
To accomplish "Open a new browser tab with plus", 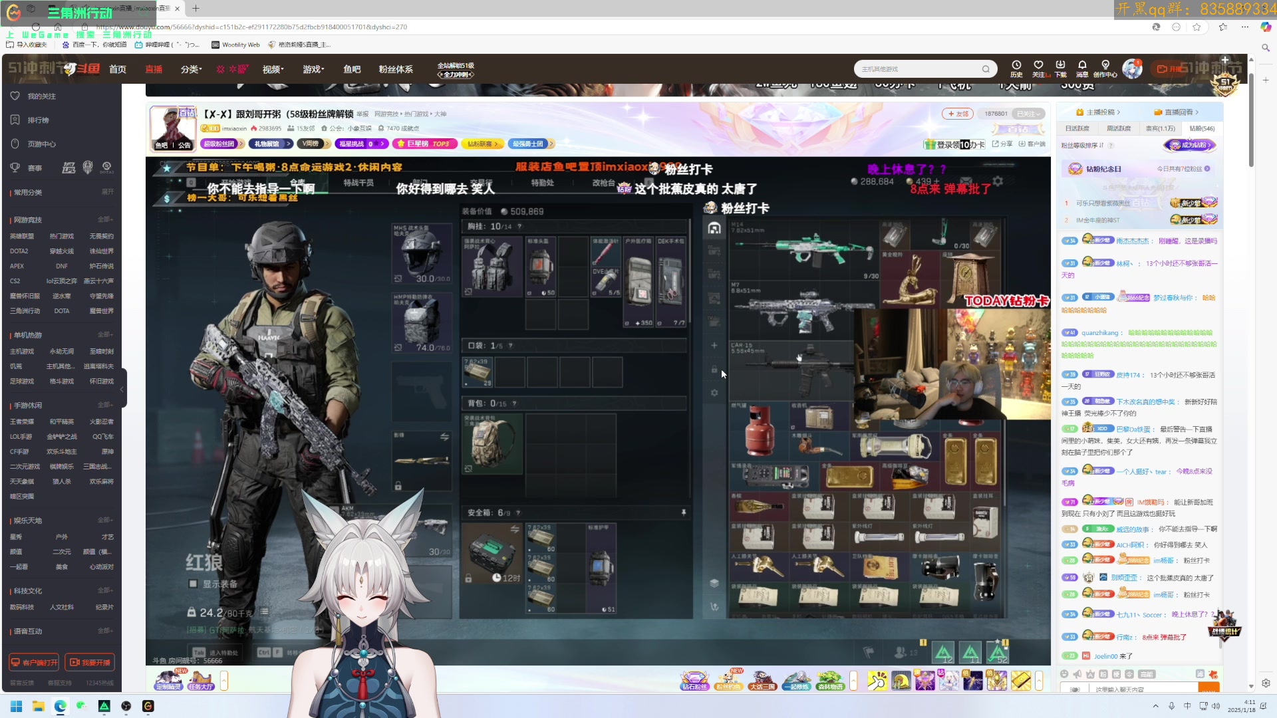I will pyautogui.click(x=196, y=9).
